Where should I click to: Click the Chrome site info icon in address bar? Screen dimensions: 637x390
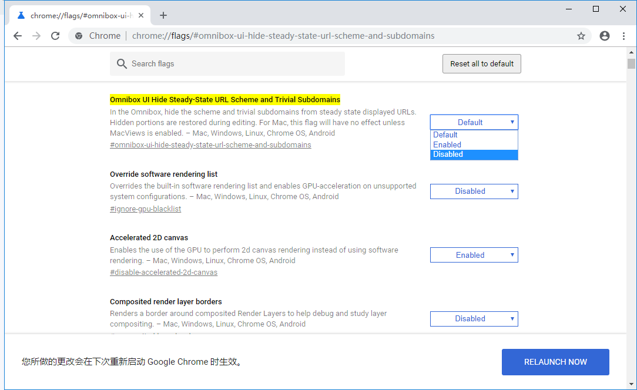[x=79, y=36]
